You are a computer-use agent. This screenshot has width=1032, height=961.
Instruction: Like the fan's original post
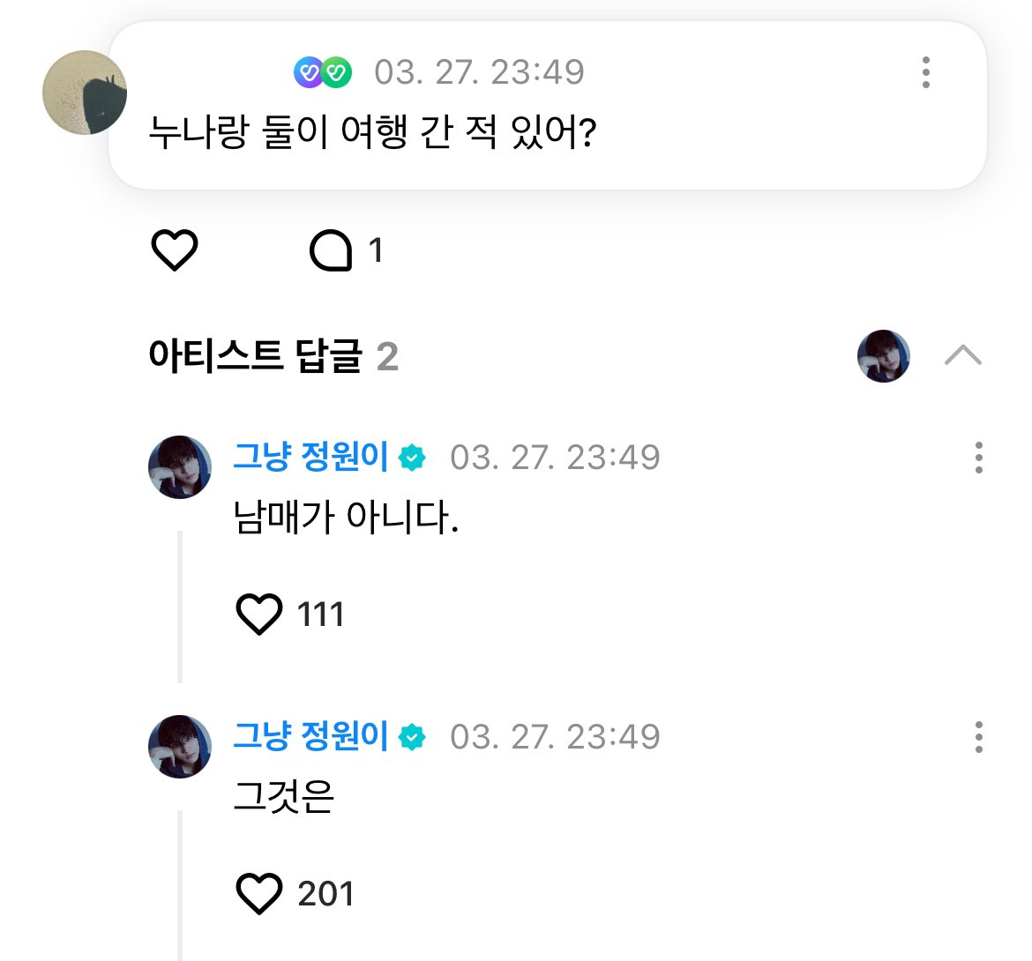(175, 250)
